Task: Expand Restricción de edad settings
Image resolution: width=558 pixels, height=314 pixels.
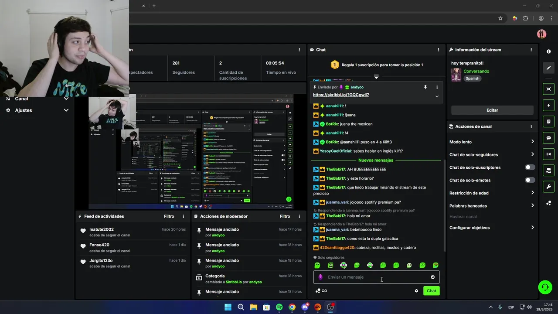Action: point(533,193)
